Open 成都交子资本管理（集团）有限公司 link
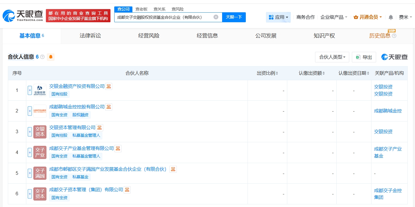The width and height of the screenshot is (415, 207). tap(86, 190)
